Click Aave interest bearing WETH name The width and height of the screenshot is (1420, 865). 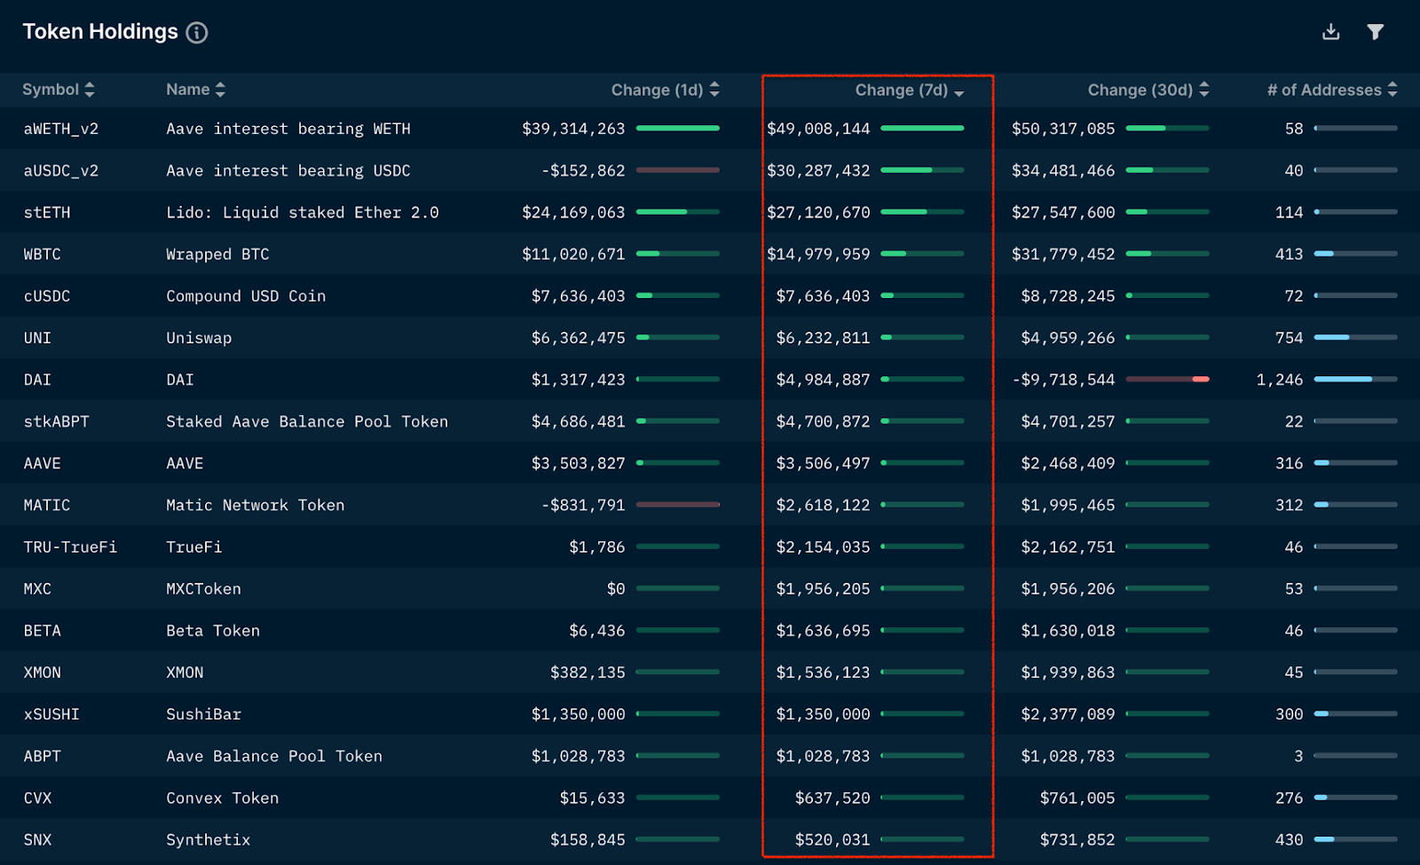coord(288,129)
